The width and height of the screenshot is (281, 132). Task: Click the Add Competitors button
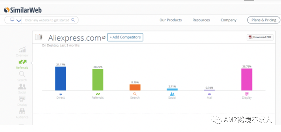(125, 37)
